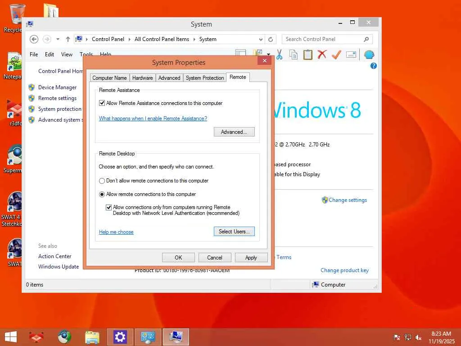This screenshot has width=461, height=346.
Task: Click the blue shell icon in toolbar
Action: click(369, 55)
